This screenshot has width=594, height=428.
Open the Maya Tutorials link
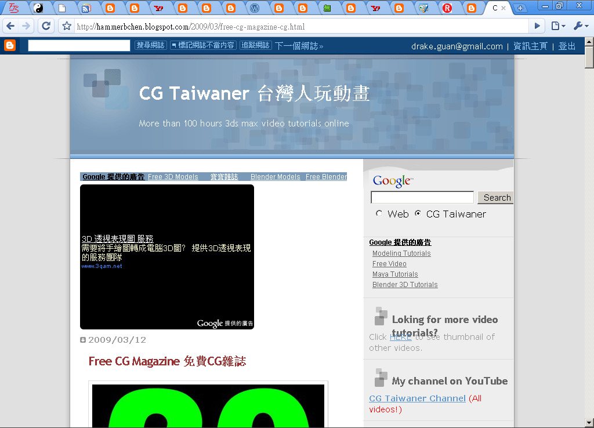click(394, 274)
